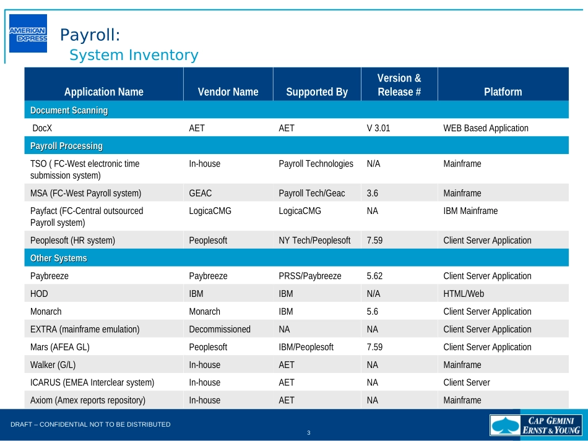Select the 'Payroll:' slide title

90,35
